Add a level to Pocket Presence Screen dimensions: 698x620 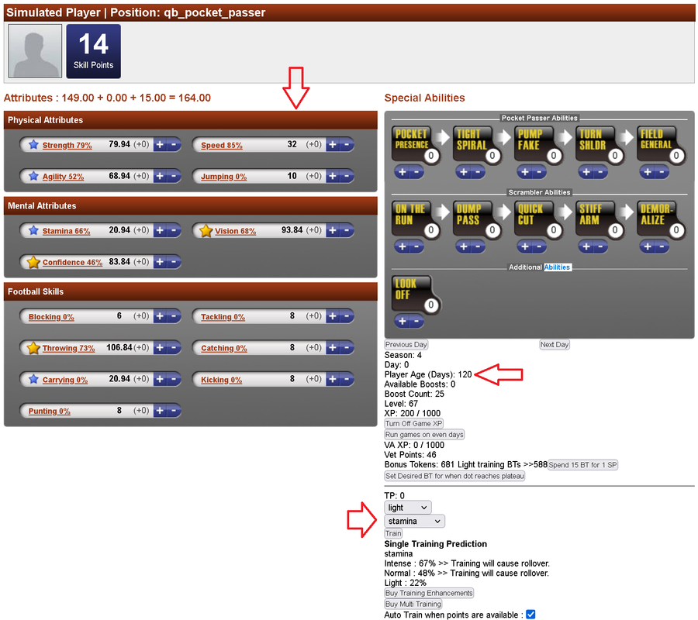point(403,172)
